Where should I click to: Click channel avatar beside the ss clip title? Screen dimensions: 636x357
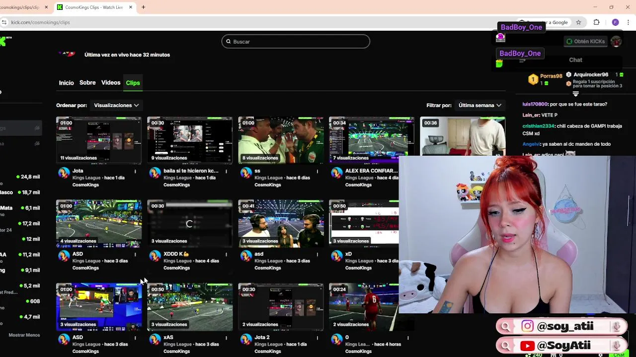pyautogui.click(x=246, y=173)
